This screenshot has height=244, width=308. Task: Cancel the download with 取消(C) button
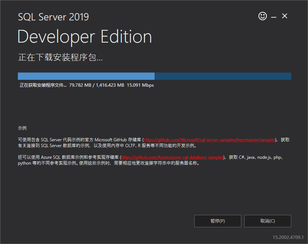[268, 221]
